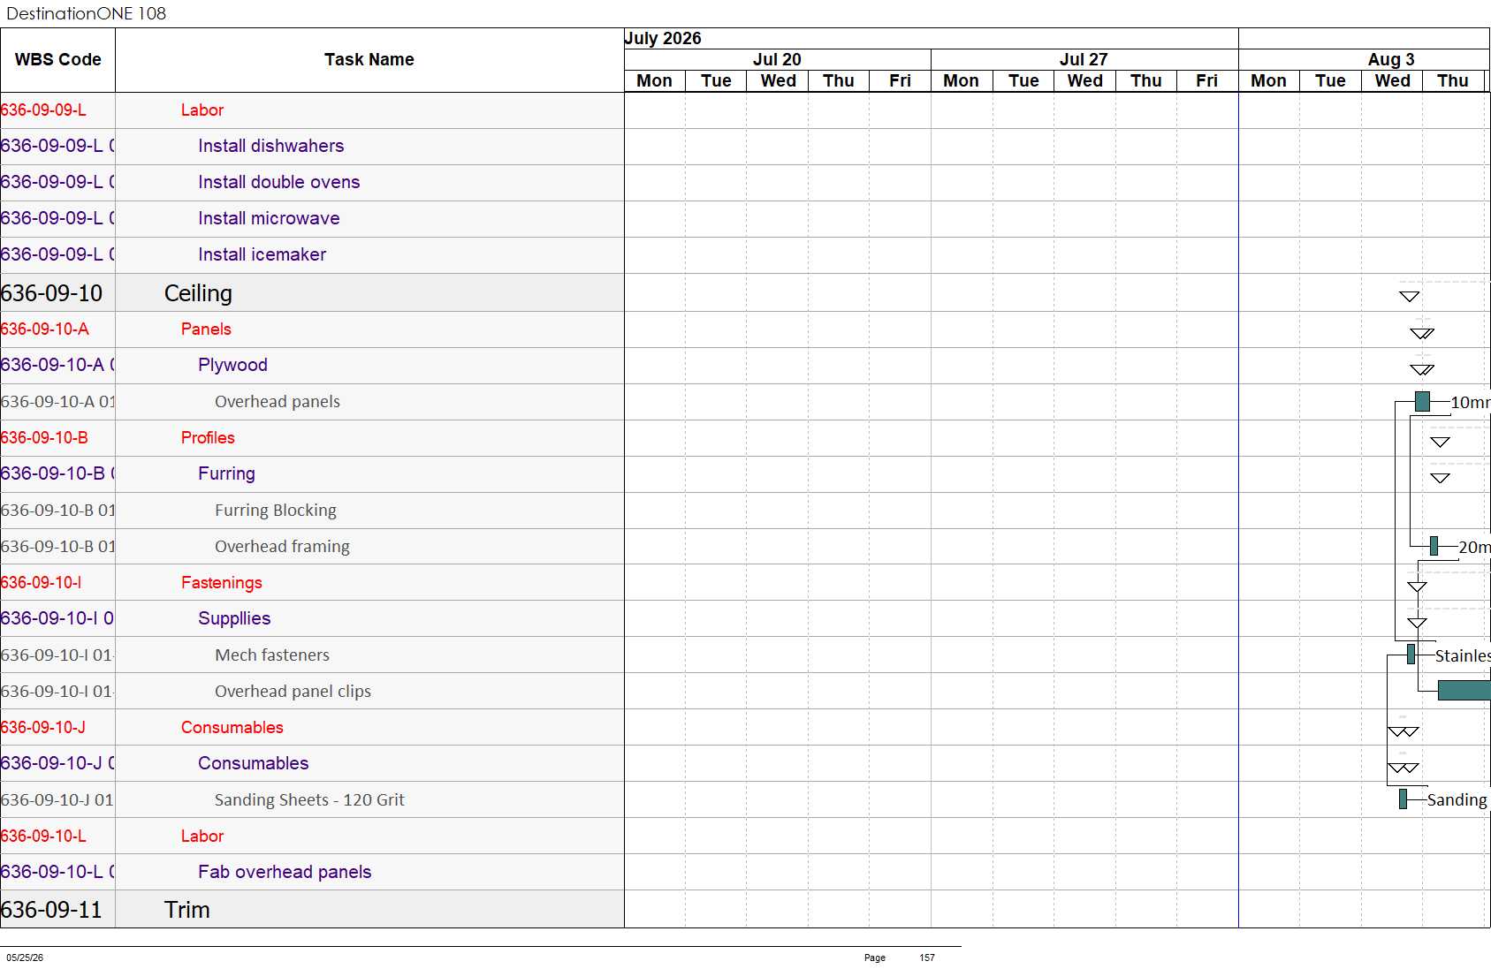Image resolution: width=1491 pixels, height=969 pixels.
Task: Select the Mech fasteners task row
Action: pos(312,655)
